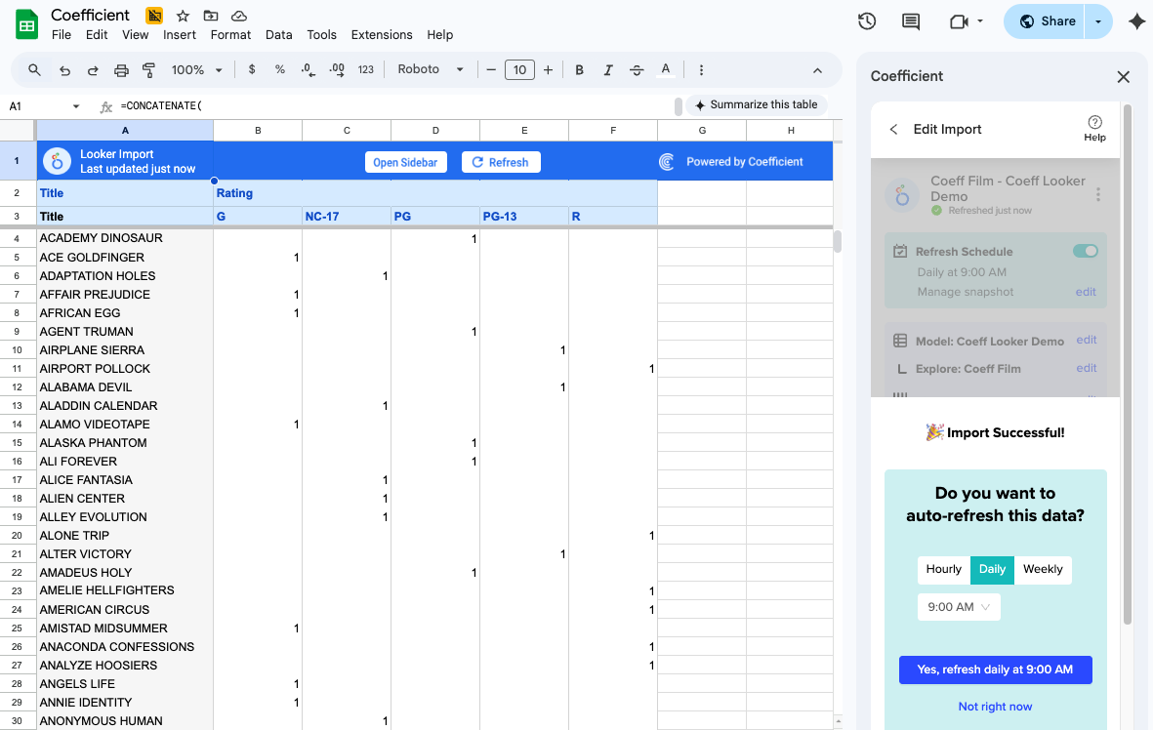Select the Weekly refresh option
Image resolution: width=1153 pixels, height=730 pixels.
pos(1043,570)
